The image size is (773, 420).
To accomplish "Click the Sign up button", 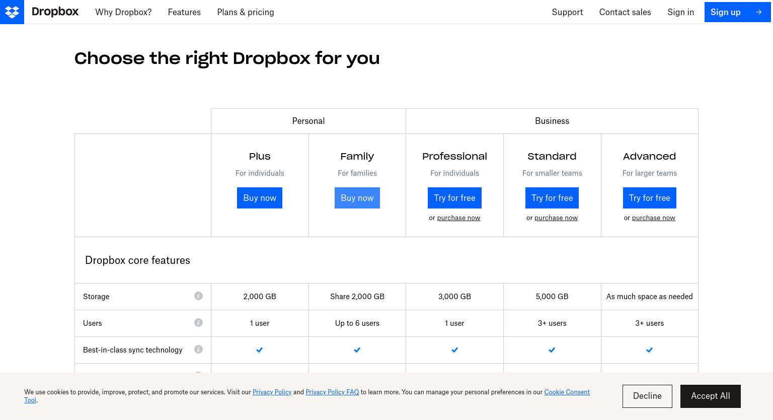I will click(737, 12).
